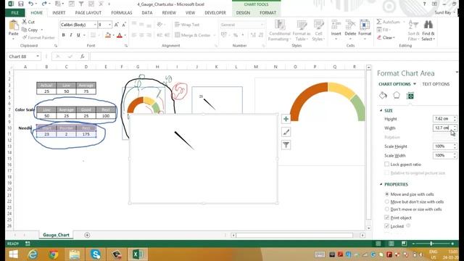Image resolution: width=464 pixels, height=261 pixels.
Task: Click the fill color bucket icon
Action: 108,36
